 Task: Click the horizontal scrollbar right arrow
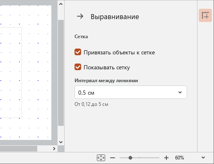click(x=54, y=149)
